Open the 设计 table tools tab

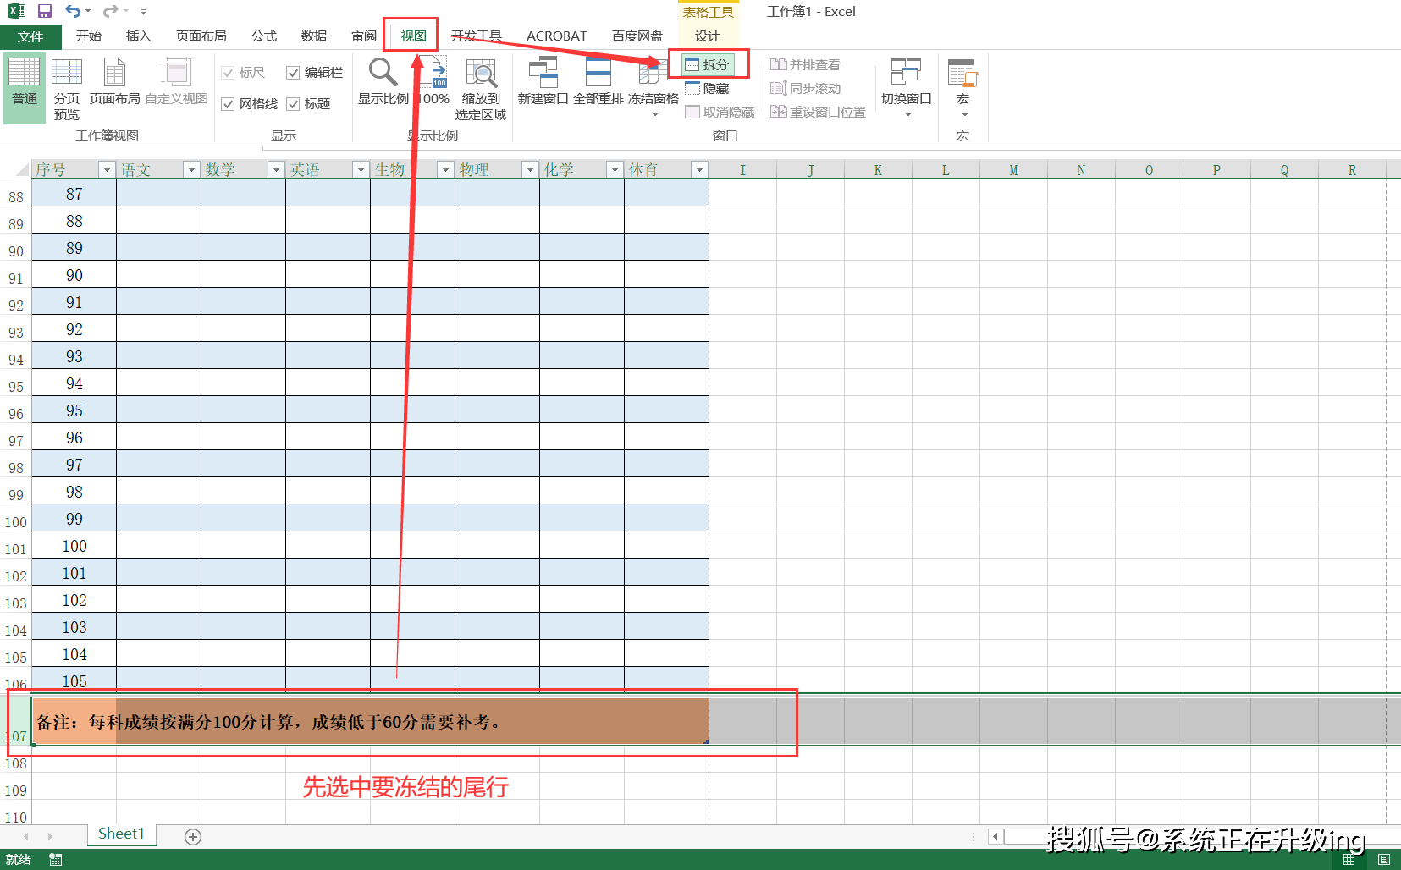(708, 36)
